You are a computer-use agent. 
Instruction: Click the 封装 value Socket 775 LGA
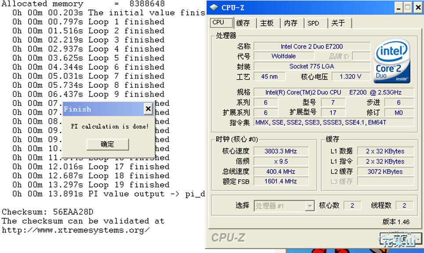click(x=312, y=66)
